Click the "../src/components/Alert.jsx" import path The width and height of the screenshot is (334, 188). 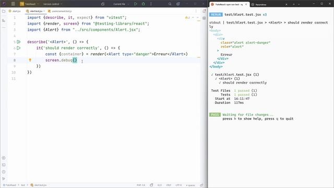[x=105, y=30]
